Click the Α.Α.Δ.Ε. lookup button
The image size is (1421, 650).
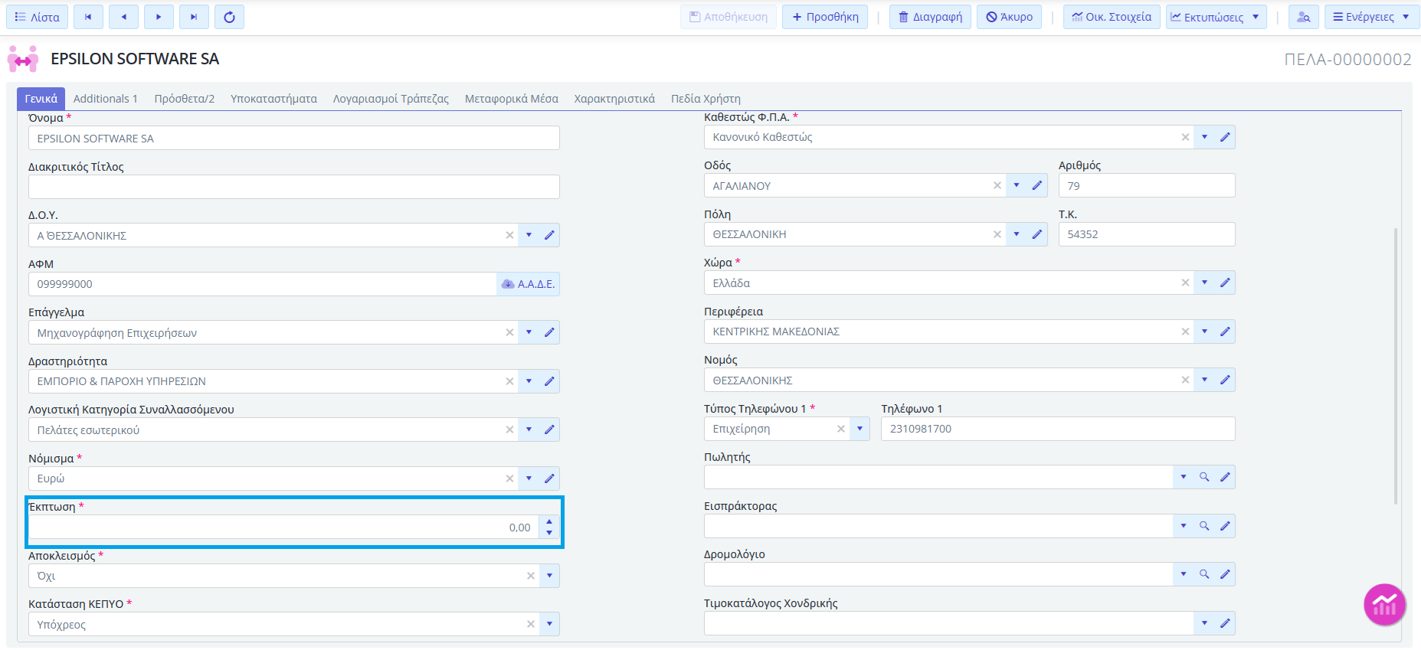click(528, 284)
